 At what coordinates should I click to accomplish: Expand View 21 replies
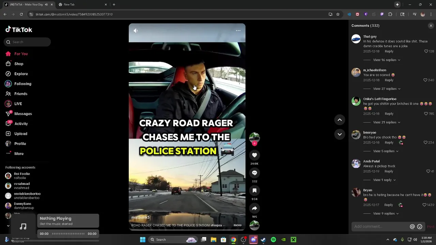pyautogui.click(x=387, y=122)
